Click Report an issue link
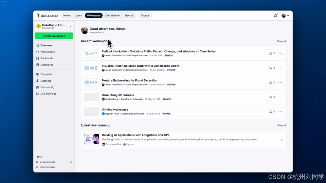This screenshot has height=183, width=326. [48, 167]
